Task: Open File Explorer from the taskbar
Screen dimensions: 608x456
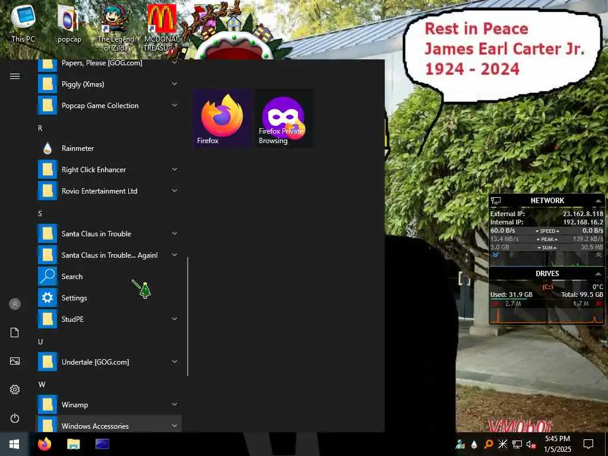Action: tap(73, 444)
